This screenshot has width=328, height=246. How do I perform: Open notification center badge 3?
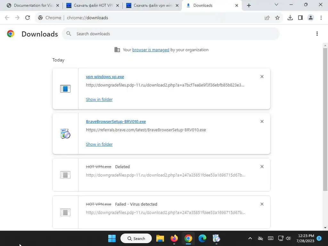point(319,238)
